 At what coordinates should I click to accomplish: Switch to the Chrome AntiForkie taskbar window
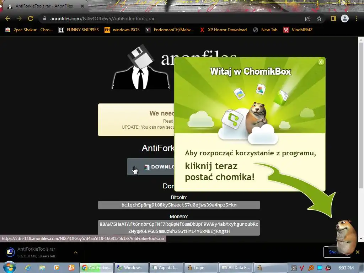point(97,268)
